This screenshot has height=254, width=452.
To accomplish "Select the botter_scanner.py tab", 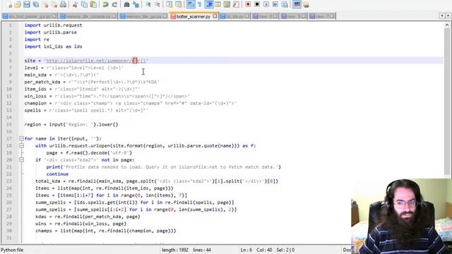I will click(193, 16).
